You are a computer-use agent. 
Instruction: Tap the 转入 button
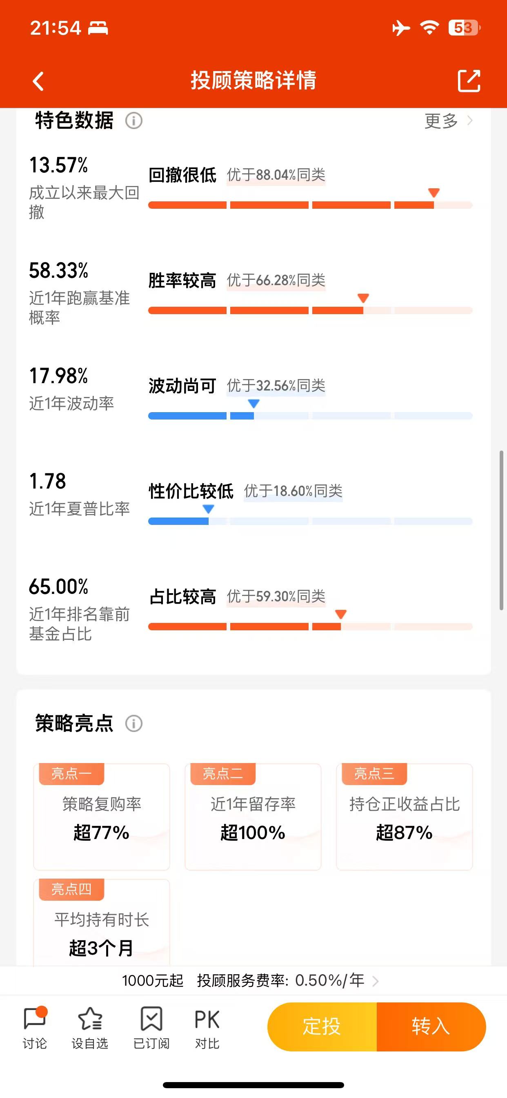[x=431, y=1027]
